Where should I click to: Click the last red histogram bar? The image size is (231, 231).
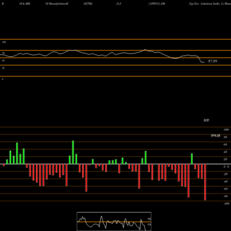point(205,182)
